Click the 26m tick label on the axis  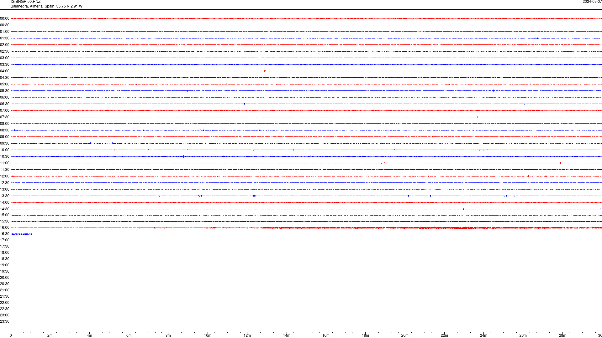tap(523, 335)
